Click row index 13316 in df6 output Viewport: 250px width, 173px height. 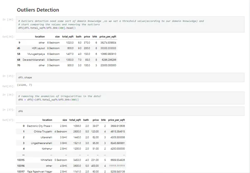(x=21, y=166)
